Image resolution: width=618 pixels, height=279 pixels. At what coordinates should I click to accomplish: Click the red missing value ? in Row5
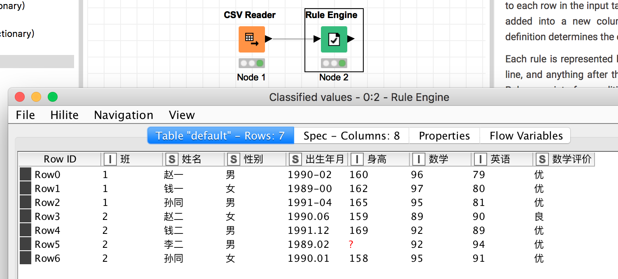pyautogui.click(x=351, y=245)
